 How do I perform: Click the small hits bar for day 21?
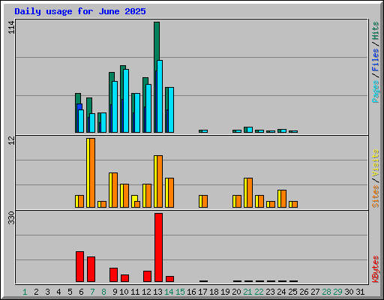245,130
